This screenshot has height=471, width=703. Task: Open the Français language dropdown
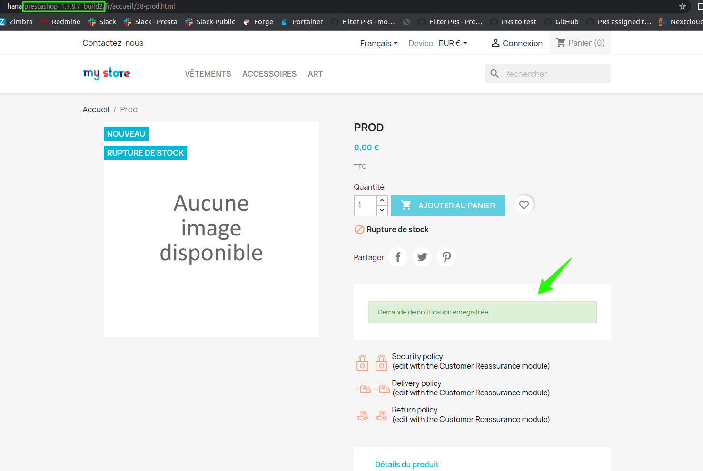tap(379, 43)
